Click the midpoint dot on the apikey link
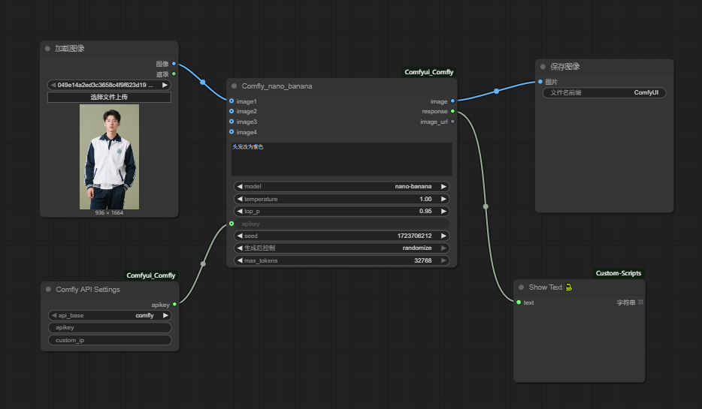Image resolution: width=702 pixels, height=409 pixels. click(203, 263)
